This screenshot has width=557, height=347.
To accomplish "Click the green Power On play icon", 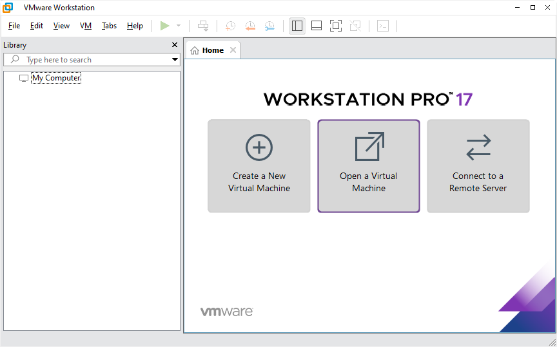I will click(x=164, y=26).
